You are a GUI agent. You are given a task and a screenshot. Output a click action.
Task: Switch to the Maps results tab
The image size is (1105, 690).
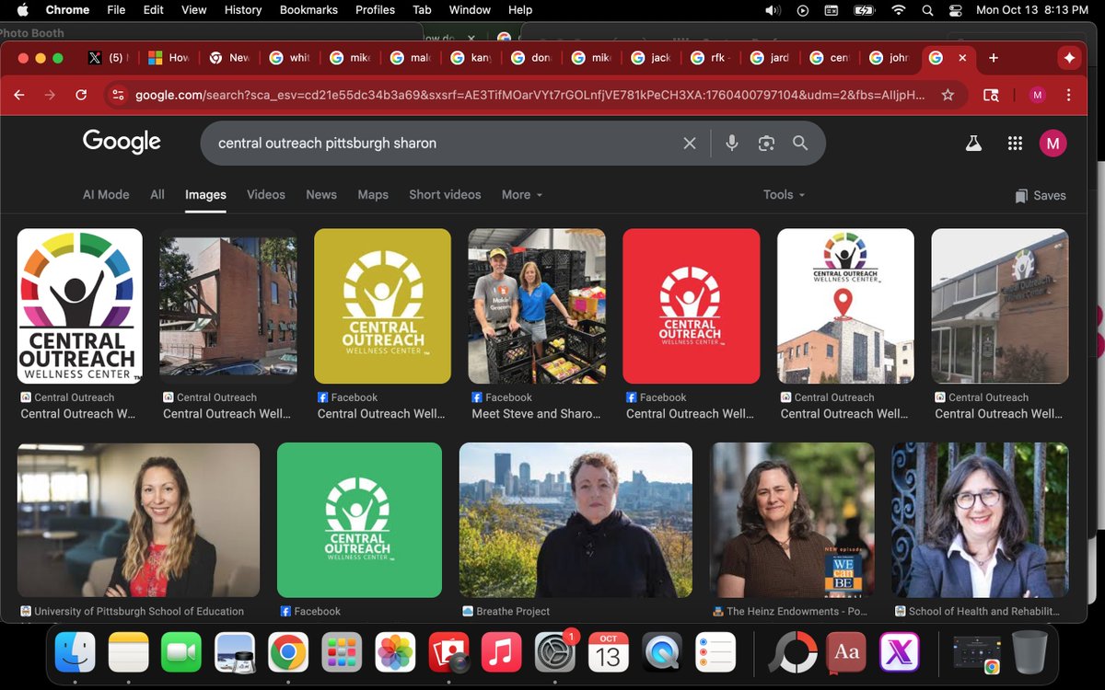coord(373,195)
